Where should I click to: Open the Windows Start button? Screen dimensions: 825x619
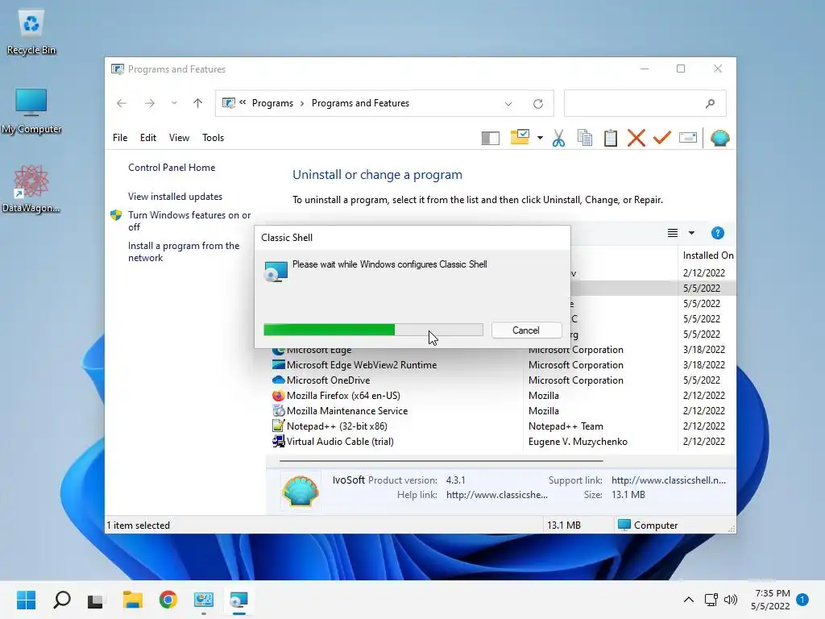tap(26, 600)
